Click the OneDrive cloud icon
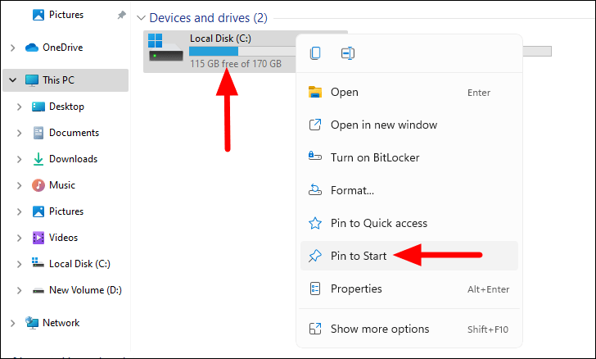Screen dimensions: 596x359 (32, 48)
